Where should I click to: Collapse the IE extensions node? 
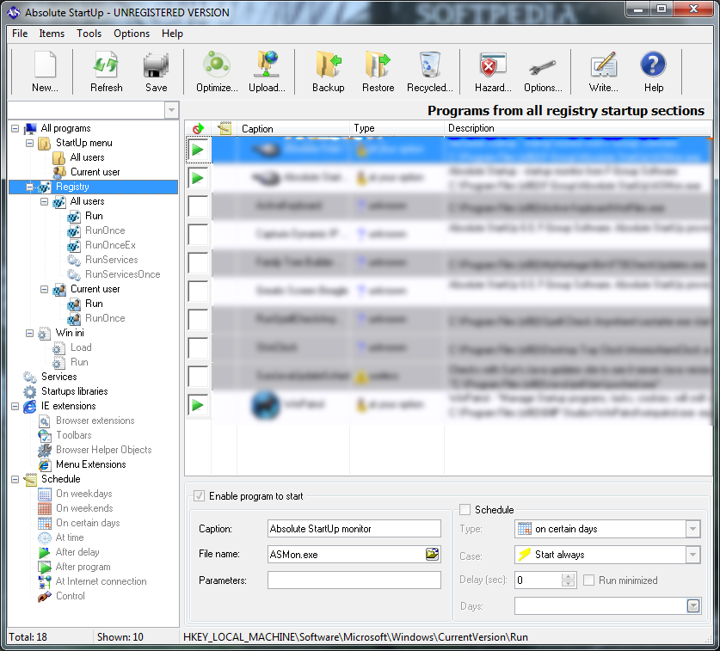click(x=15, y=406)
